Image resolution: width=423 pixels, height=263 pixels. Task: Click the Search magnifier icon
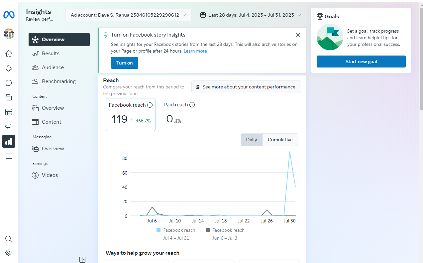[x=9, y=239]
